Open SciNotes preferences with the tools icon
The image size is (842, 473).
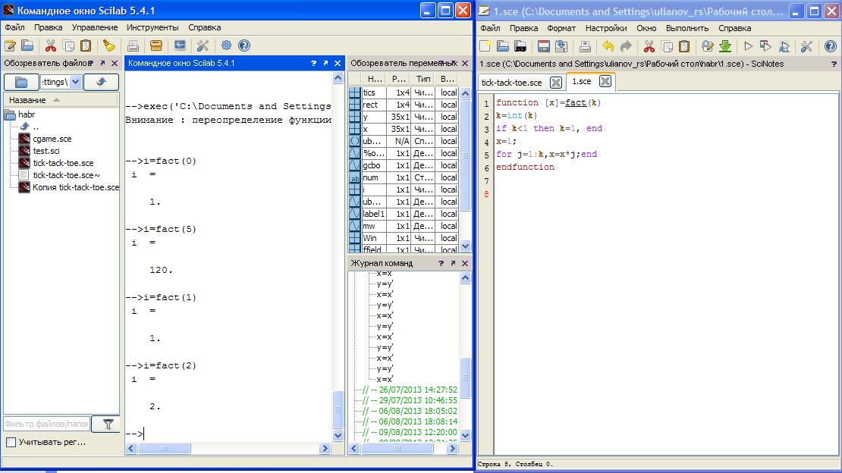point(806,46)
